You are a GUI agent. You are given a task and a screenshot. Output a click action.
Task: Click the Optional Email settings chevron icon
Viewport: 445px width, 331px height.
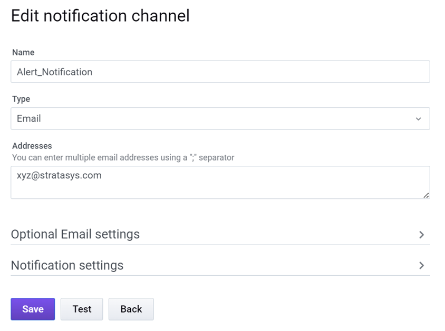421,235
